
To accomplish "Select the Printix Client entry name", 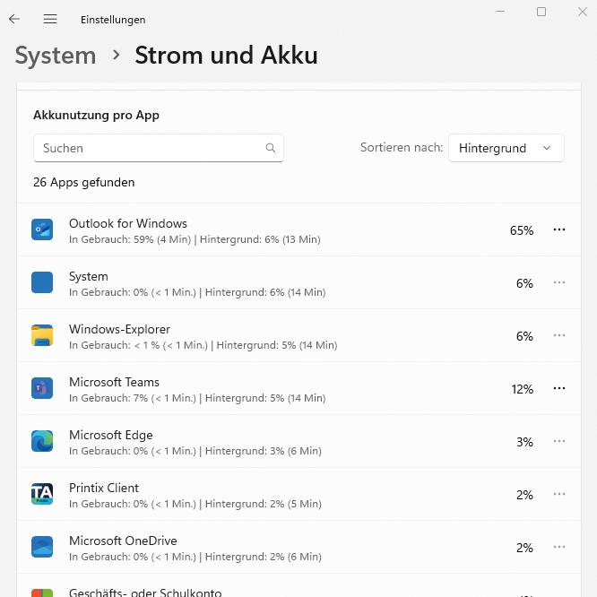I will coord(104,489).
